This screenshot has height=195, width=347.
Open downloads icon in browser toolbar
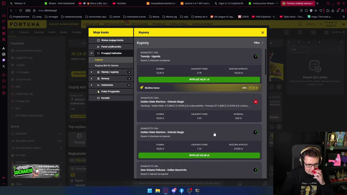(338, 10)
